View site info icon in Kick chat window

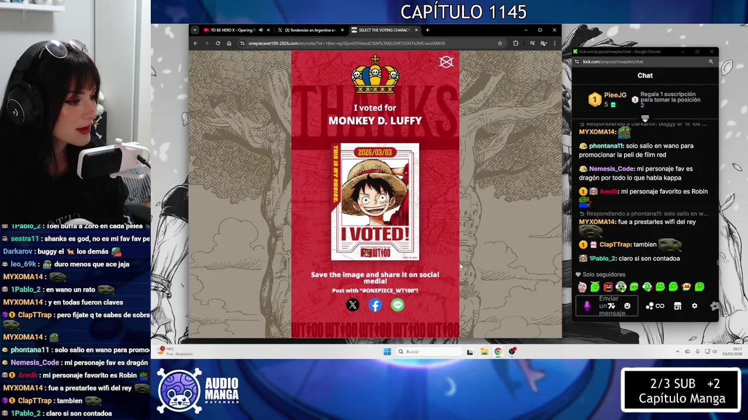[577, 61]
